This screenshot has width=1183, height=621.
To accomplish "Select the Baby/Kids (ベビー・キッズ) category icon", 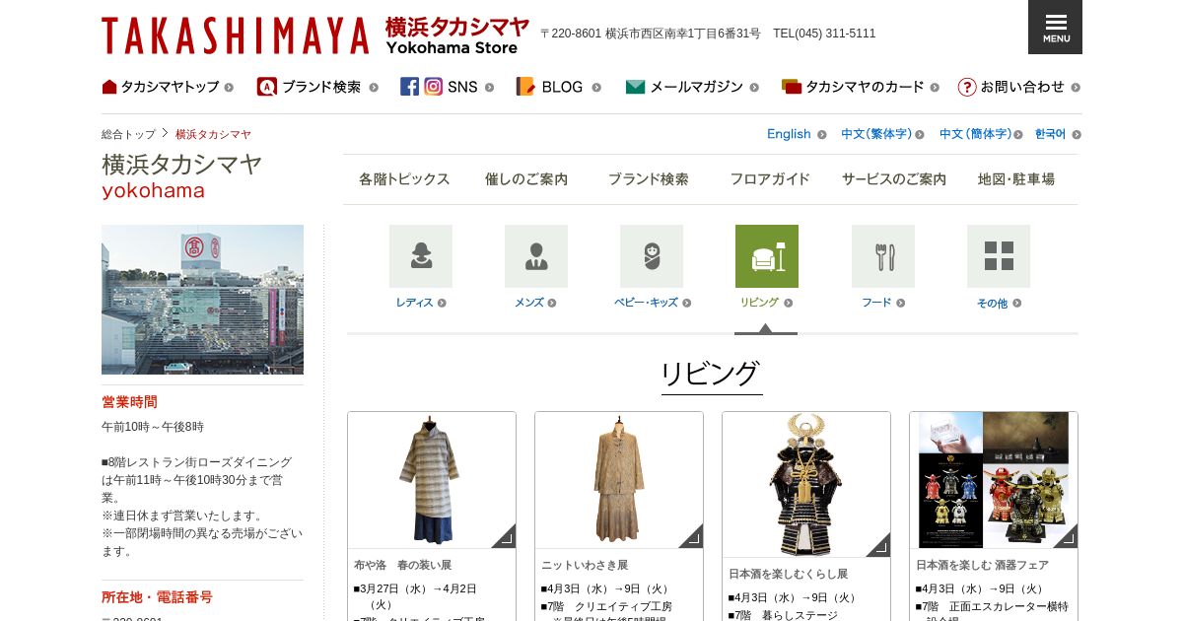I will (652, 256).
